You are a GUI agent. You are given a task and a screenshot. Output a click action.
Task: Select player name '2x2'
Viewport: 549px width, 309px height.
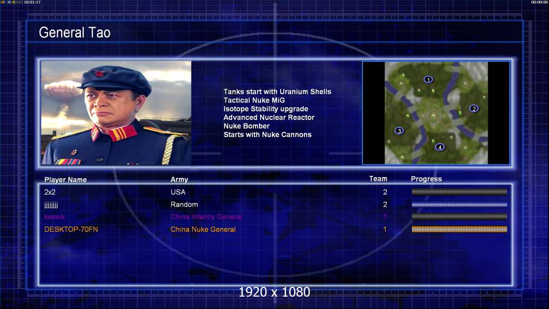point(50,192)
